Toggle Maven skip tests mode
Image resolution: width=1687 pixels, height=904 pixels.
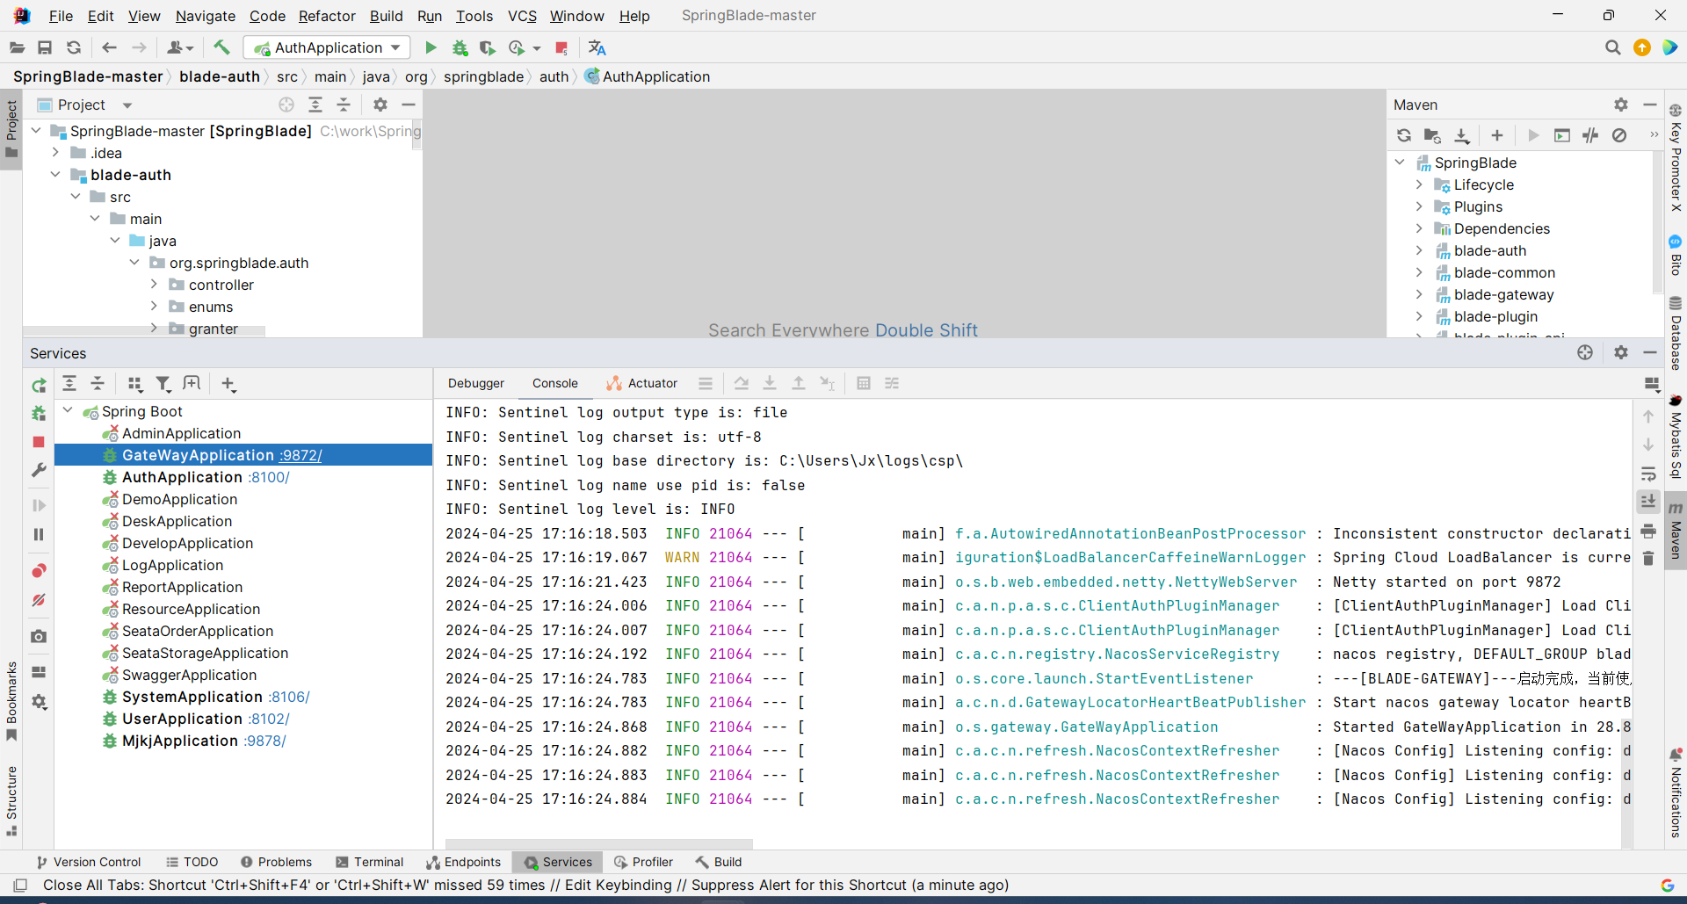pos(1619,135)
